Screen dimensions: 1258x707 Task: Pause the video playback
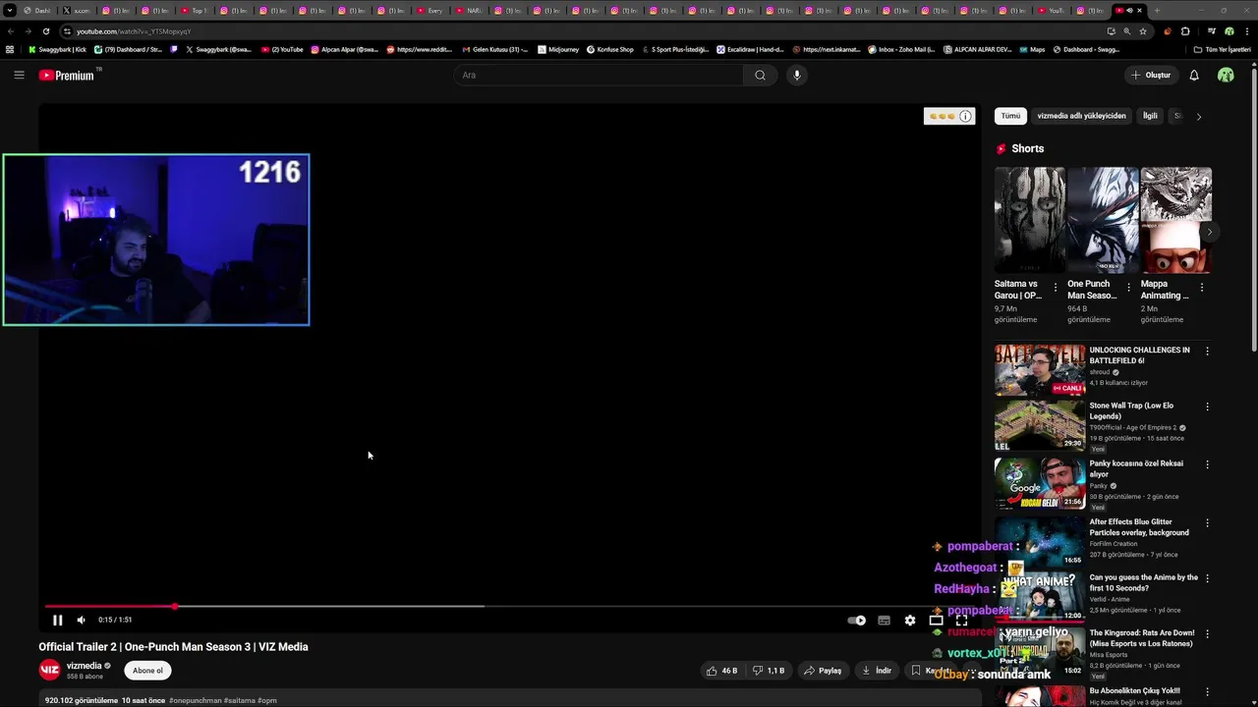click(57, 620)
